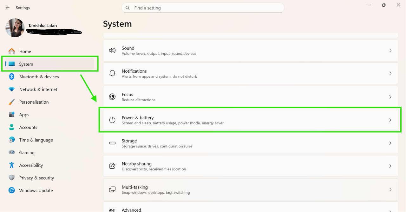Viewport: 406px width, 212px height.
Task: Click the Find a setting search box
Action: (203, 8)
